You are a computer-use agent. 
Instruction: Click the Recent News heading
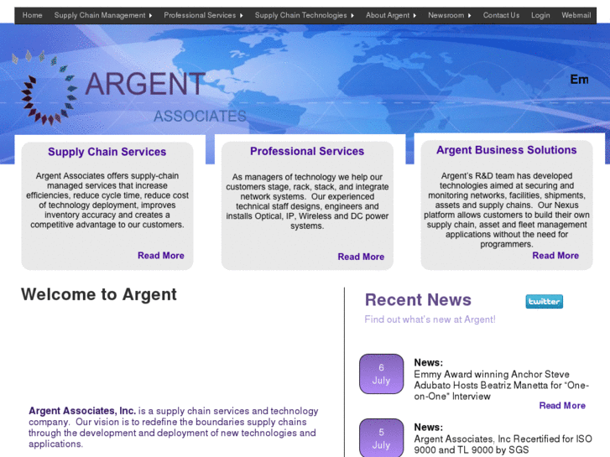click(418, 300)
